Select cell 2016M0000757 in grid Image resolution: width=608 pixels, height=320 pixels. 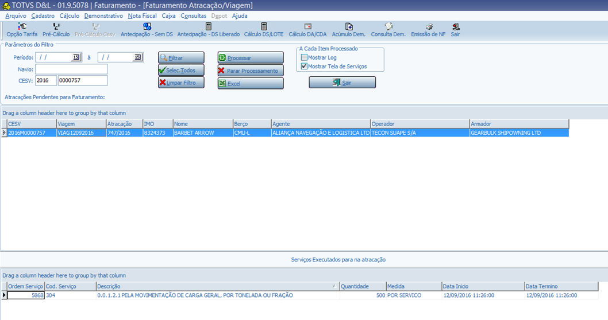coord(32,132)
